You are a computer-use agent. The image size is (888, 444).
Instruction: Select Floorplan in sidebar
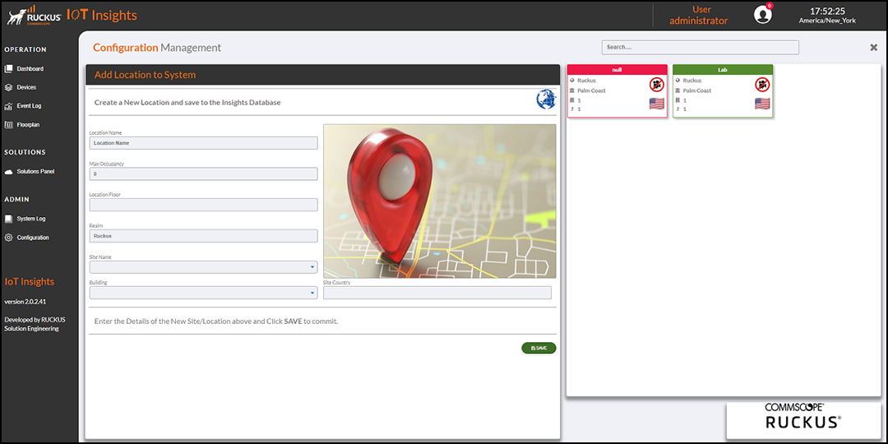[28, 125]
